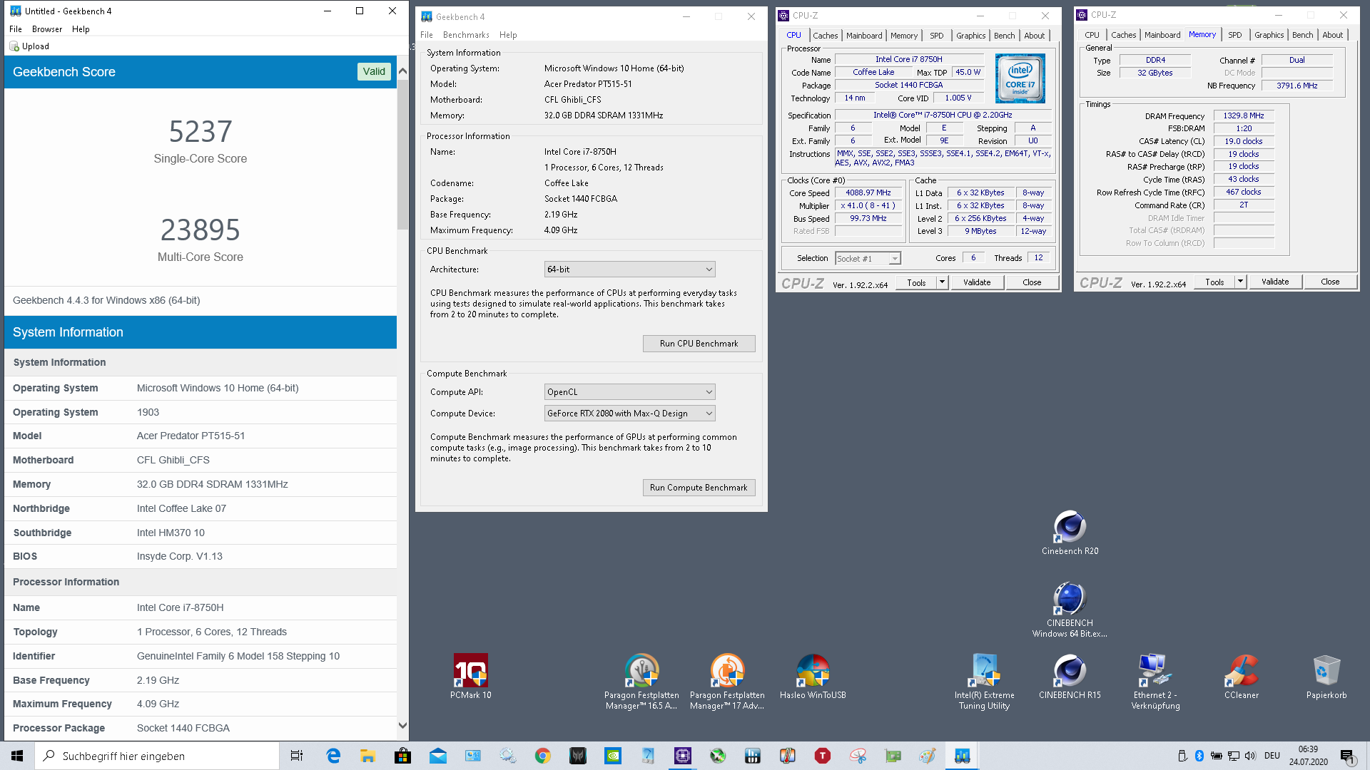Click the battery power tray icon

1217,756
